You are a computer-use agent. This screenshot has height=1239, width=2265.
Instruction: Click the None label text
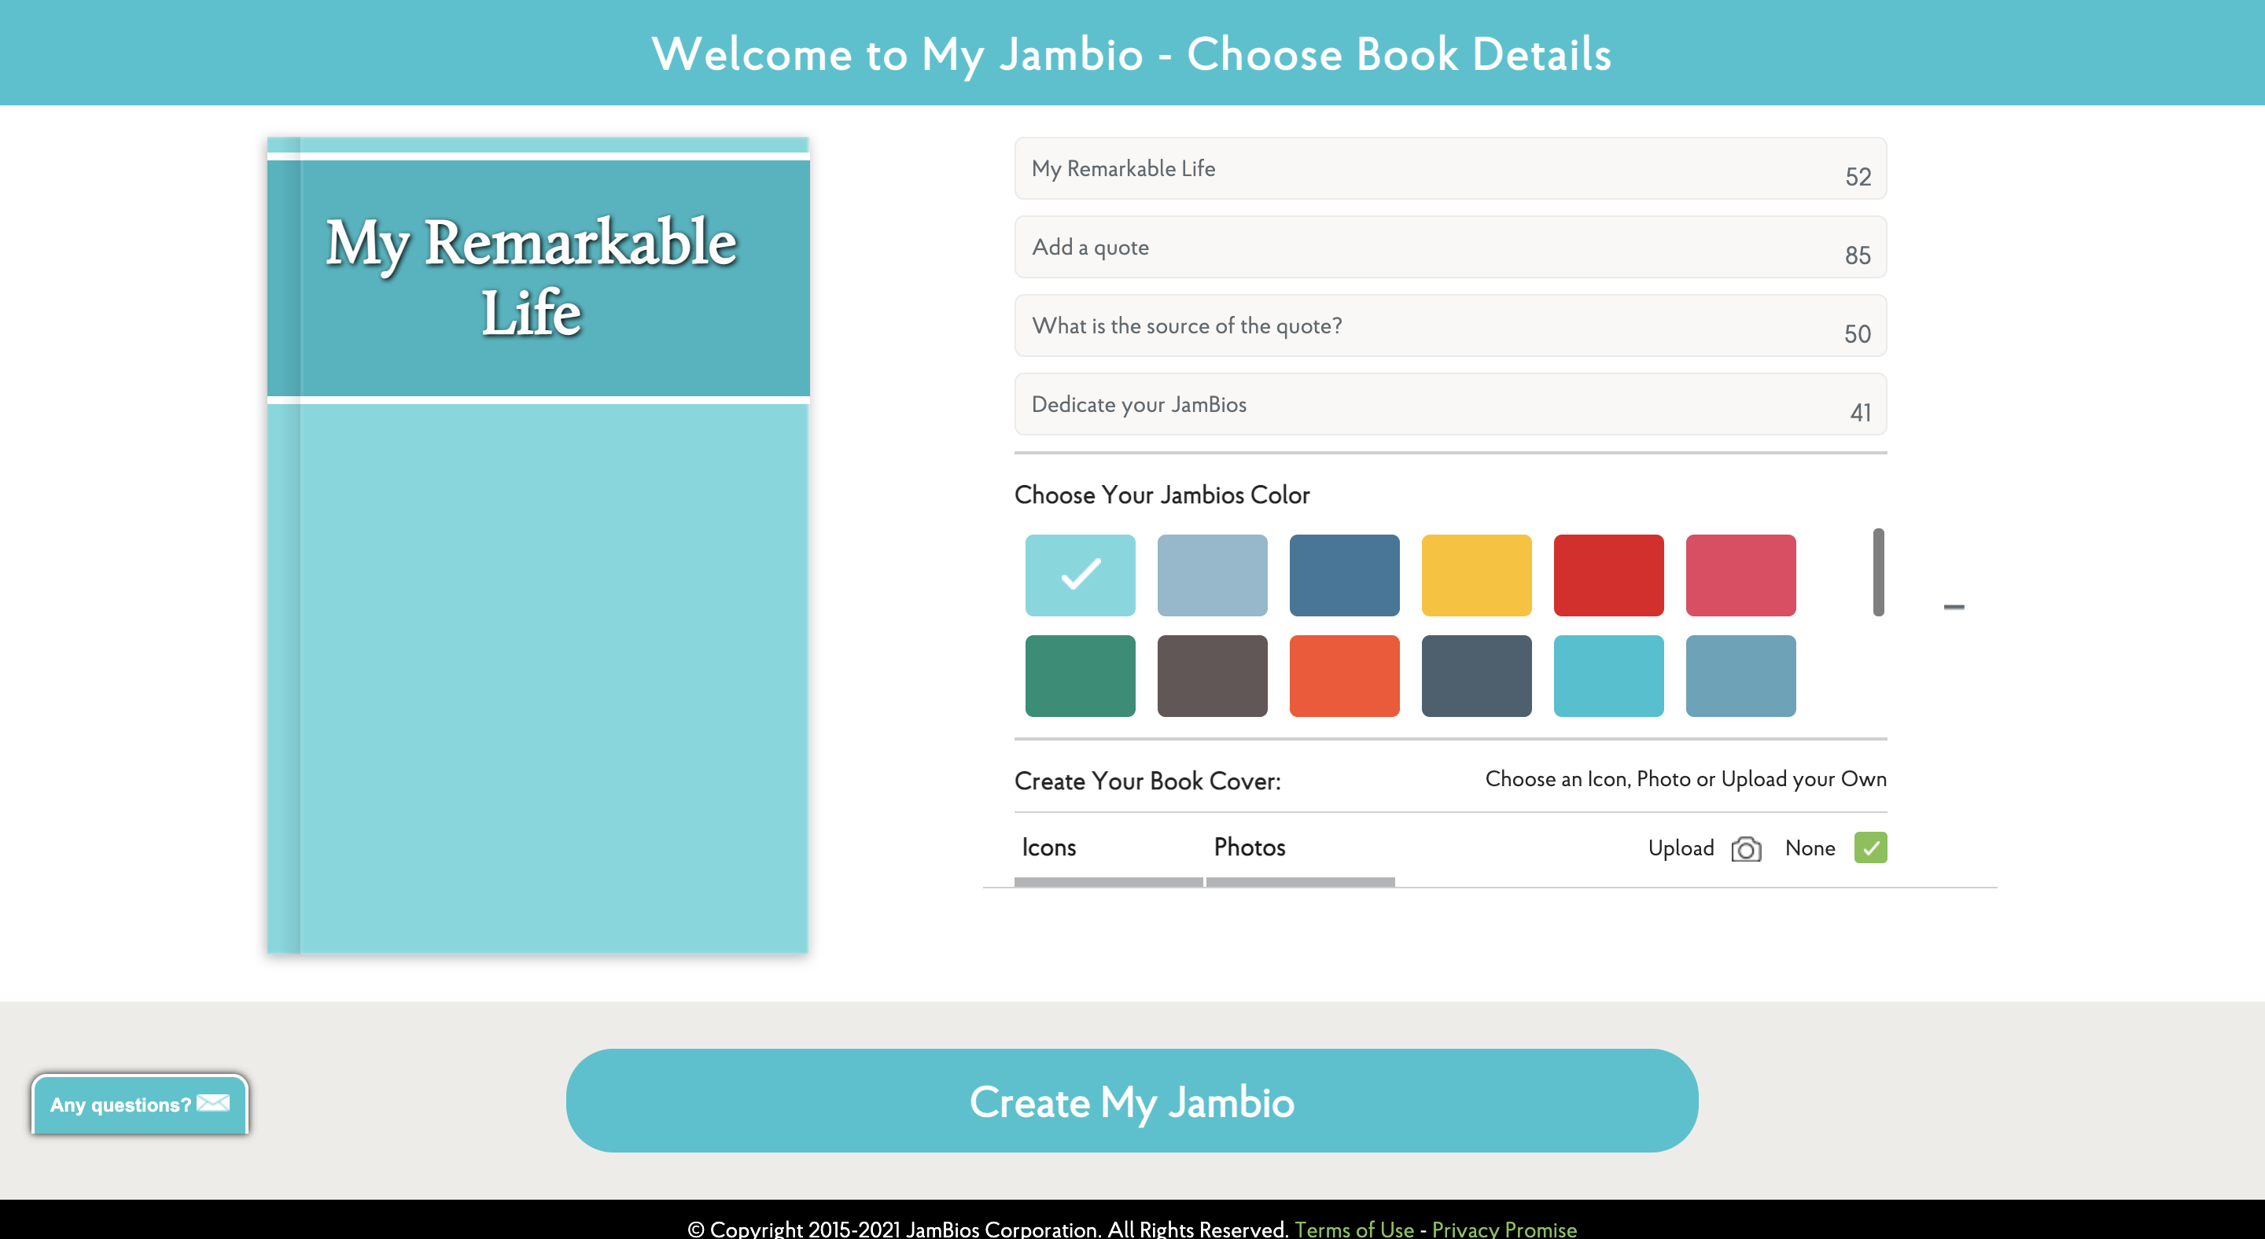(1810, 848)
